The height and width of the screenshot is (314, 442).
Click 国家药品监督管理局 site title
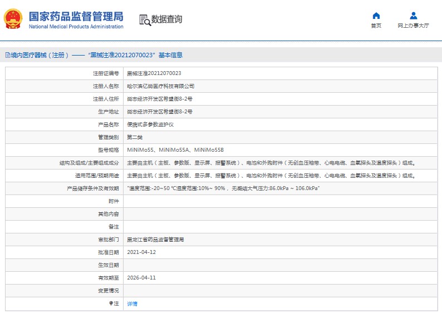point(76,16)
